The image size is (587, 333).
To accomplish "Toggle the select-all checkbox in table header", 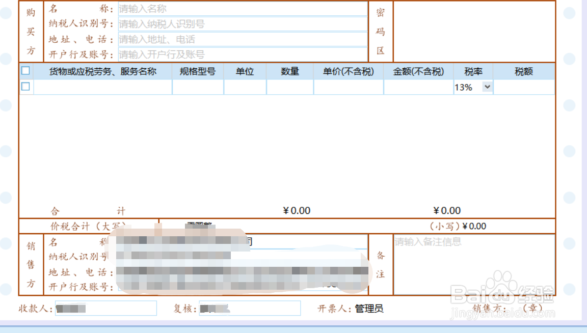I will point(25,70).
